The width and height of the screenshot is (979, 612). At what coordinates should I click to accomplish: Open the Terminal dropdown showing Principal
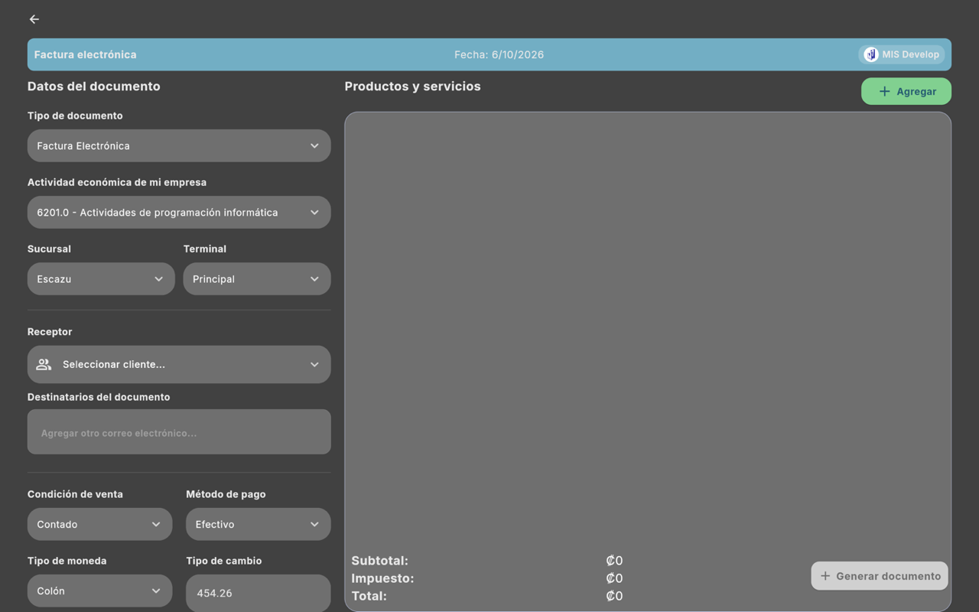(257, 279)
